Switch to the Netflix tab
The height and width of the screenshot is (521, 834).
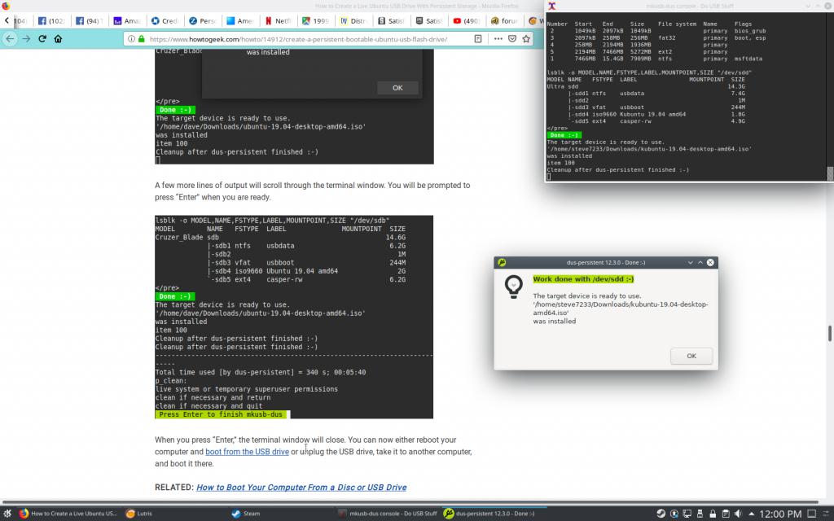(281, 20)
